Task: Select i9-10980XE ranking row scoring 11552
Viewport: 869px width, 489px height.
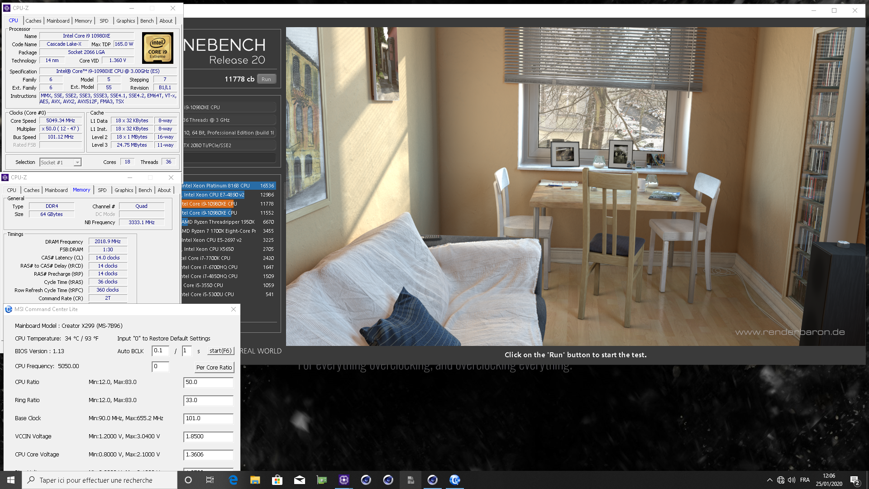Action: 229,213
